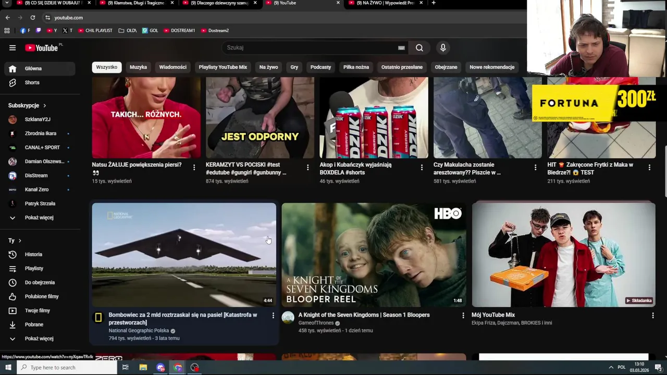Image resolution: width=667 pixels, height=375 pixels.
Task: Expand Pokaż więcej under subscriptions
Action: [x=40, y=218]
